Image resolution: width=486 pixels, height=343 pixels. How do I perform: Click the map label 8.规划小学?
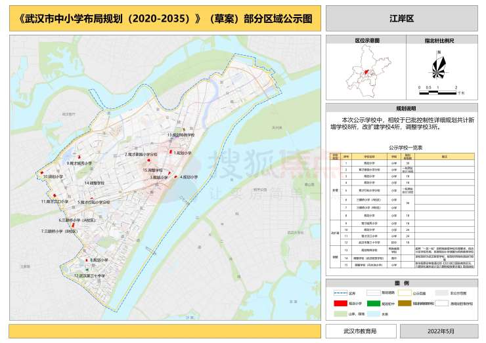(x=99, y=260)
